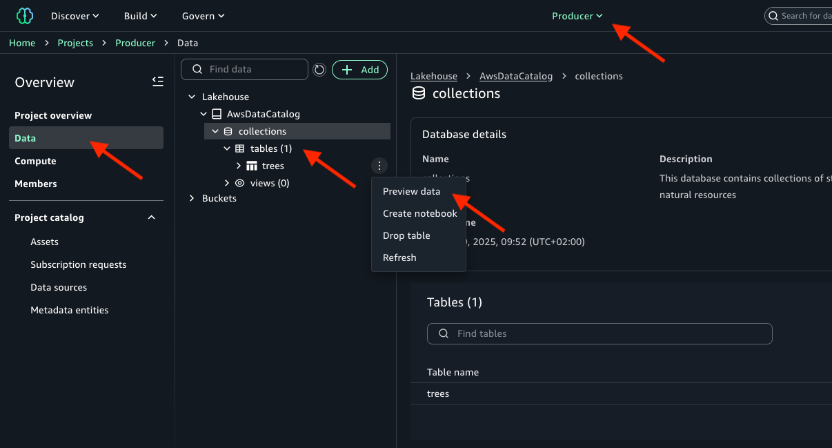Click the SageMaker brain logo icon
The image size is (832, 448).
pyautogui.click(x=24, y=15)
